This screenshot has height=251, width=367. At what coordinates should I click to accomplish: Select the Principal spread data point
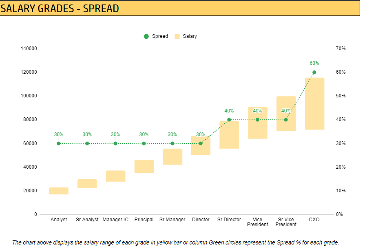144,143
